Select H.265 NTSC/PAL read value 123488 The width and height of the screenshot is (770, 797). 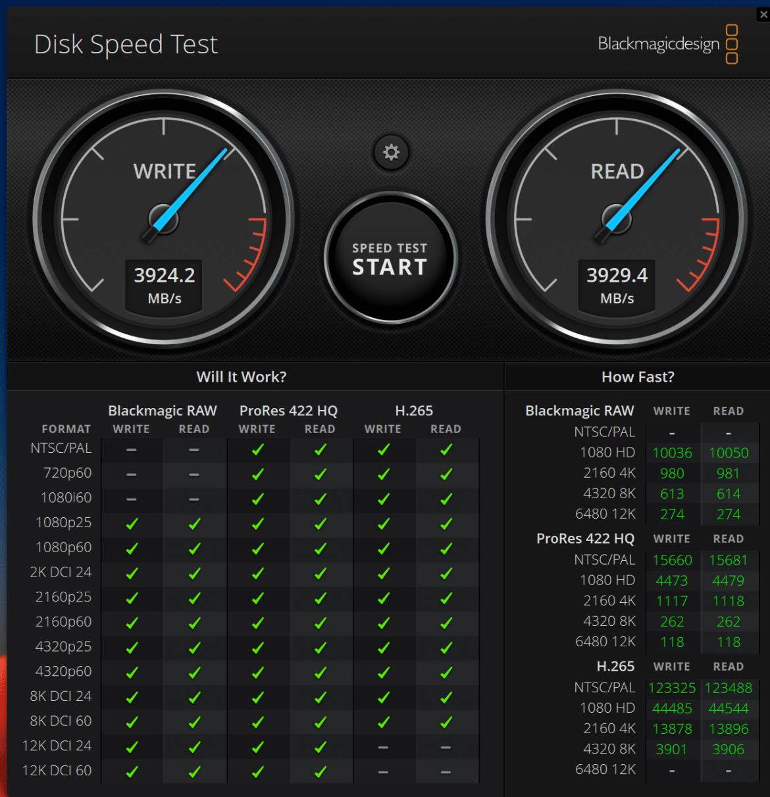click(729, 688)
